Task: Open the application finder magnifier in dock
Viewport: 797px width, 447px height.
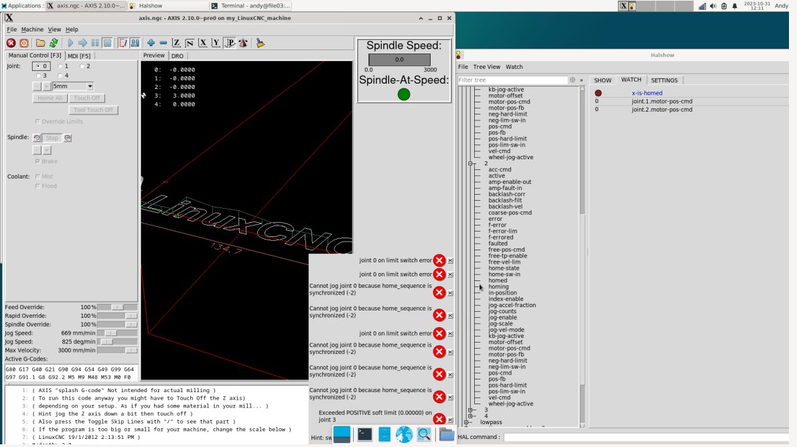Action: click(x=424, y=435)
